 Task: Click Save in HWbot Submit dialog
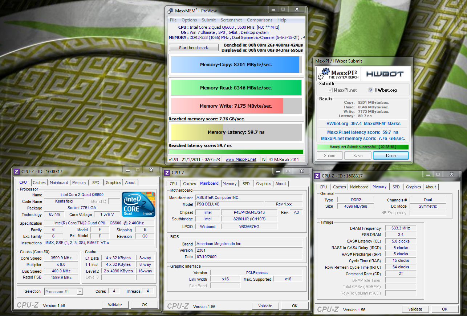[x=358, y=155]
